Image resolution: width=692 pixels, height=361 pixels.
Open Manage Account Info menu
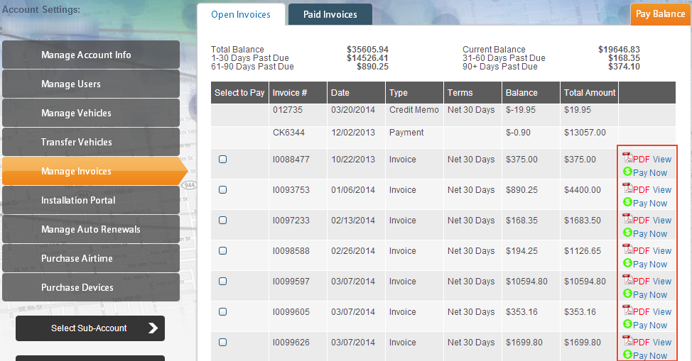point(91,55)
